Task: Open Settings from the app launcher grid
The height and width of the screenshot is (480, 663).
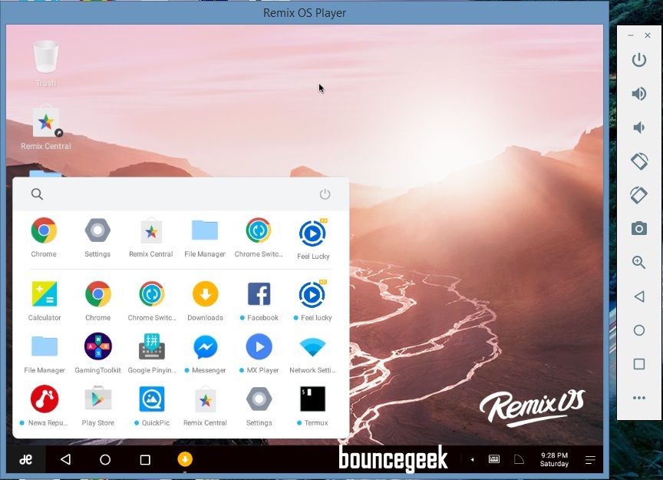Action: pyautogui.click(x=97, y=229)
